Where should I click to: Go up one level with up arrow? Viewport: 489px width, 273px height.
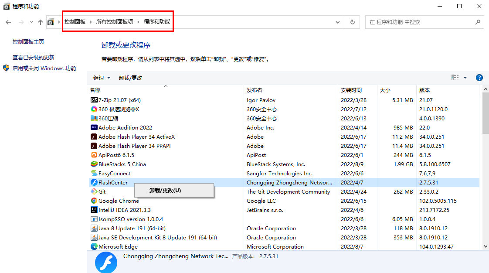tap(40, 22)
